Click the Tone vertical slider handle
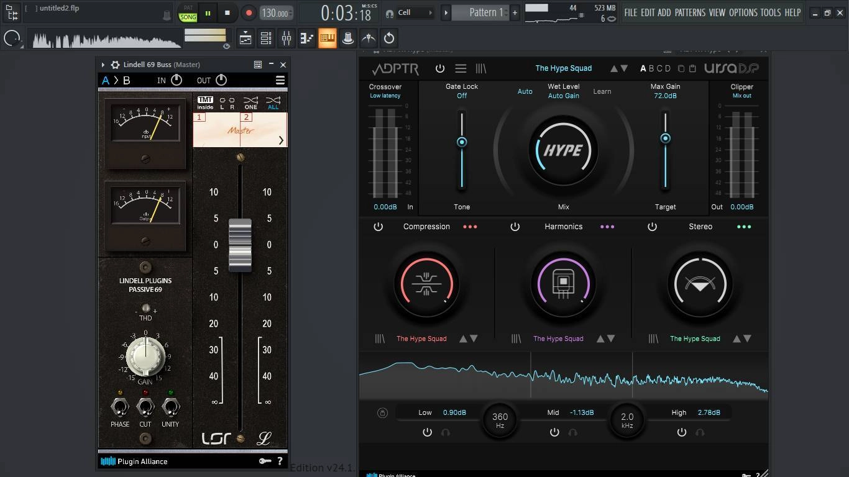Screen dimensions: 849x477 coord(462,142)
